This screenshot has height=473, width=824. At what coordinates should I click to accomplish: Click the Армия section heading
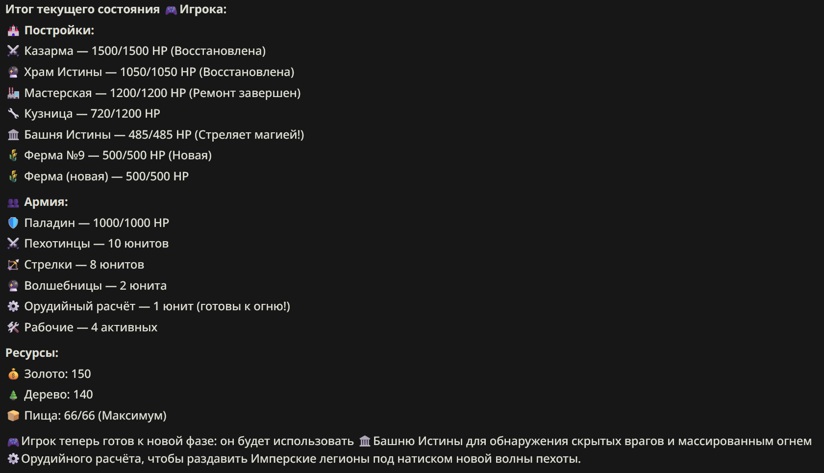(x=46, y=202)
